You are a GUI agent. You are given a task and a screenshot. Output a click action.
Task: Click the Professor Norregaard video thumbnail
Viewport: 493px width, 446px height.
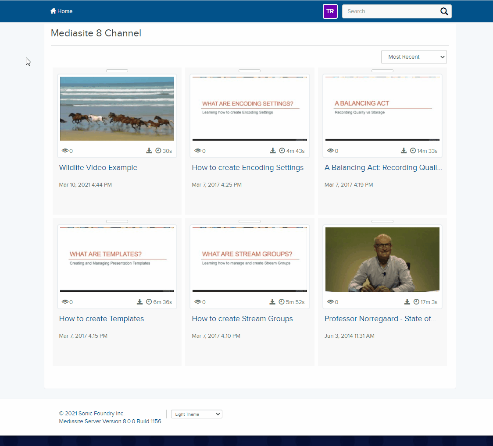[x=382, y=260]
